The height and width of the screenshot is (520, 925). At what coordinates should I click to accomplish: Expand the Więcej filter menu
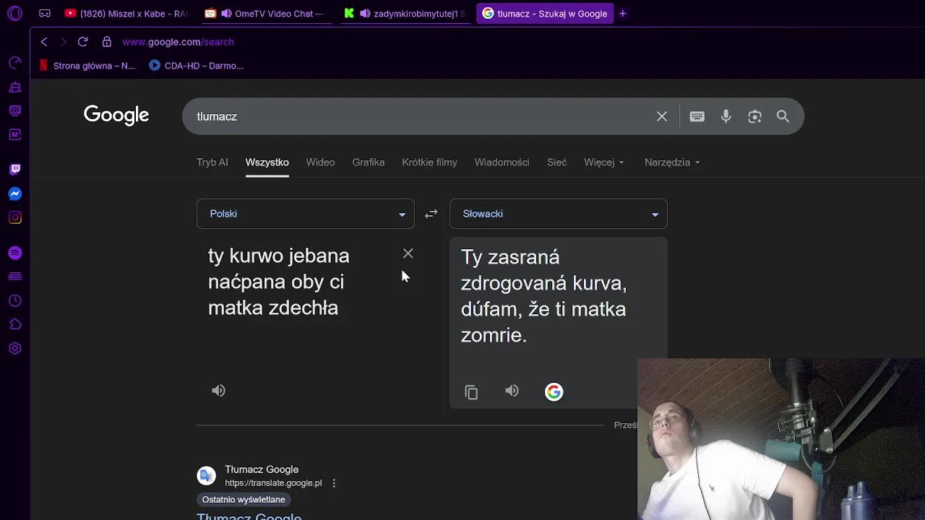[604, 162]
